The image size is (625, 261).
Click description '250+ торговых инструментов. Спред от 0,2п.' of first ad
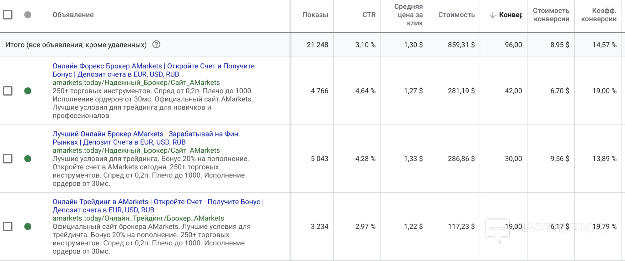coord(153,103)
